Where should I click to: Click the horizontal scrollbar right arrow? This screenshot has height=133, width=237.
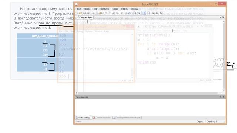point(221,93)
